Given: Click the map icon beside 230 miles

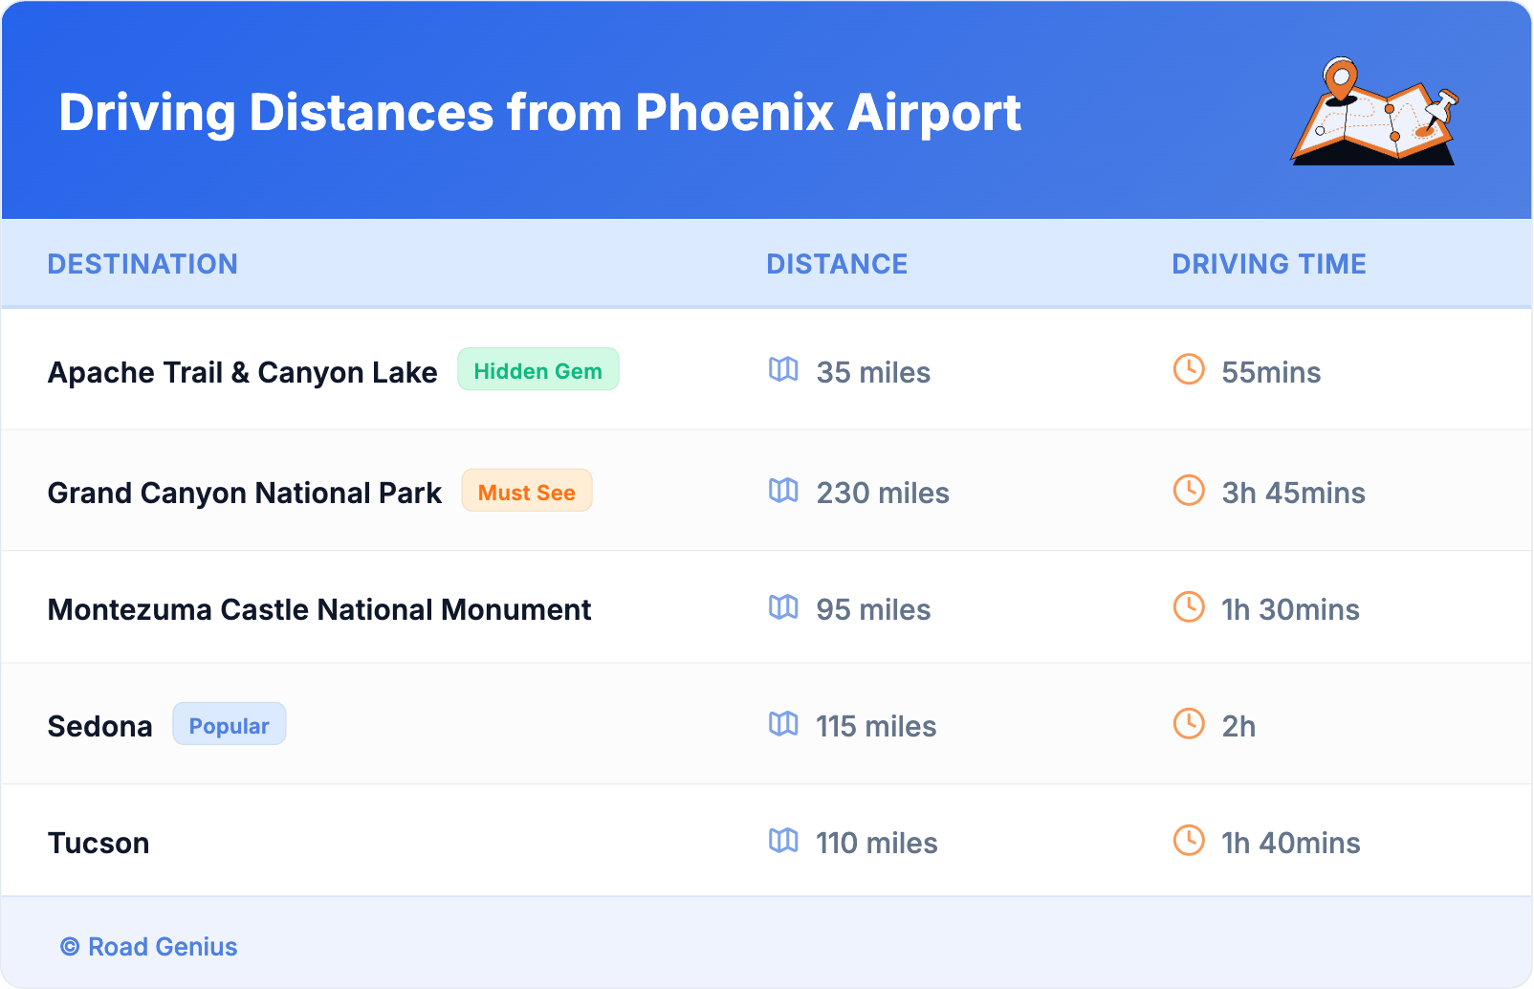Looking at the screenshot, I should [x=783, y=491].
